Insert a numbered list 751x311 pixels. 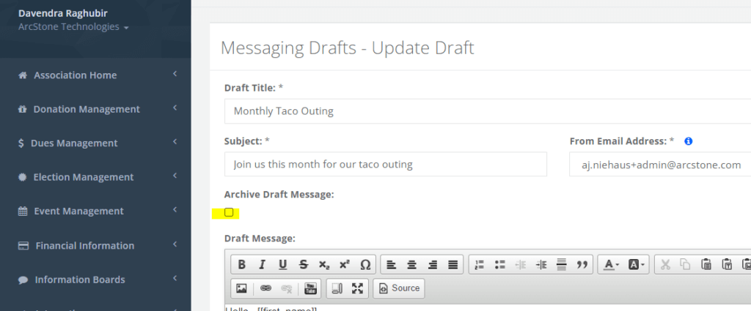pyautogui.click(x=480, y=265)
